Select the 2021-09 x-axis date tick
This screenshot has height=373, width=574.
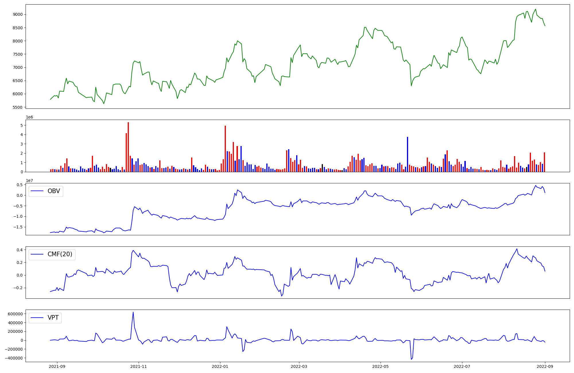(x=57, y=366)
